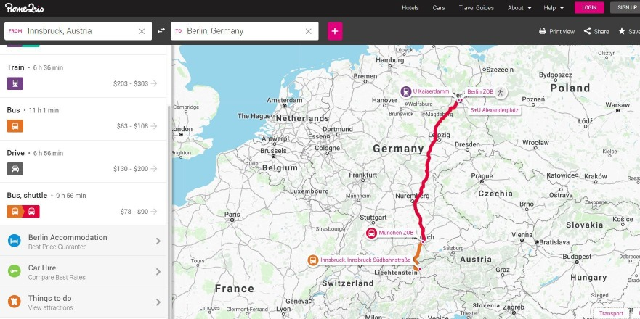
Task: Click the SIGN UP button
Action: (x=625, y=8)
